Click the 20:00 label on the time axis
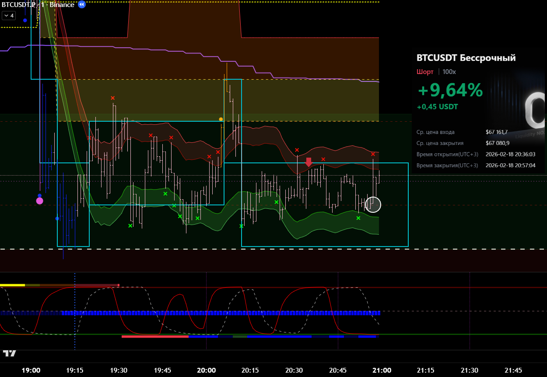547x377 pixels. [206, 370]
